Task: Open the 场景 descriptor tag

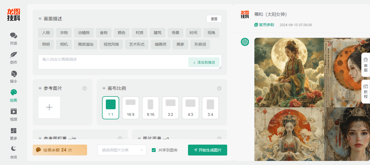Action: coord(175,33)
